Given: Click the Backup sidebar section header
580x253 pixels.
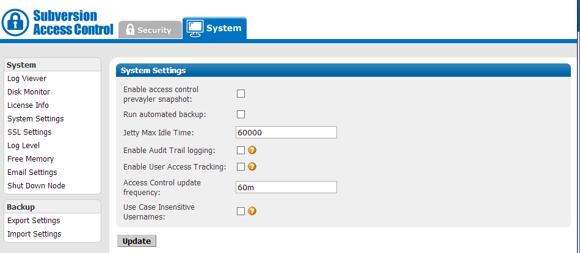Looking at the screenshot, I should (53, 207).
